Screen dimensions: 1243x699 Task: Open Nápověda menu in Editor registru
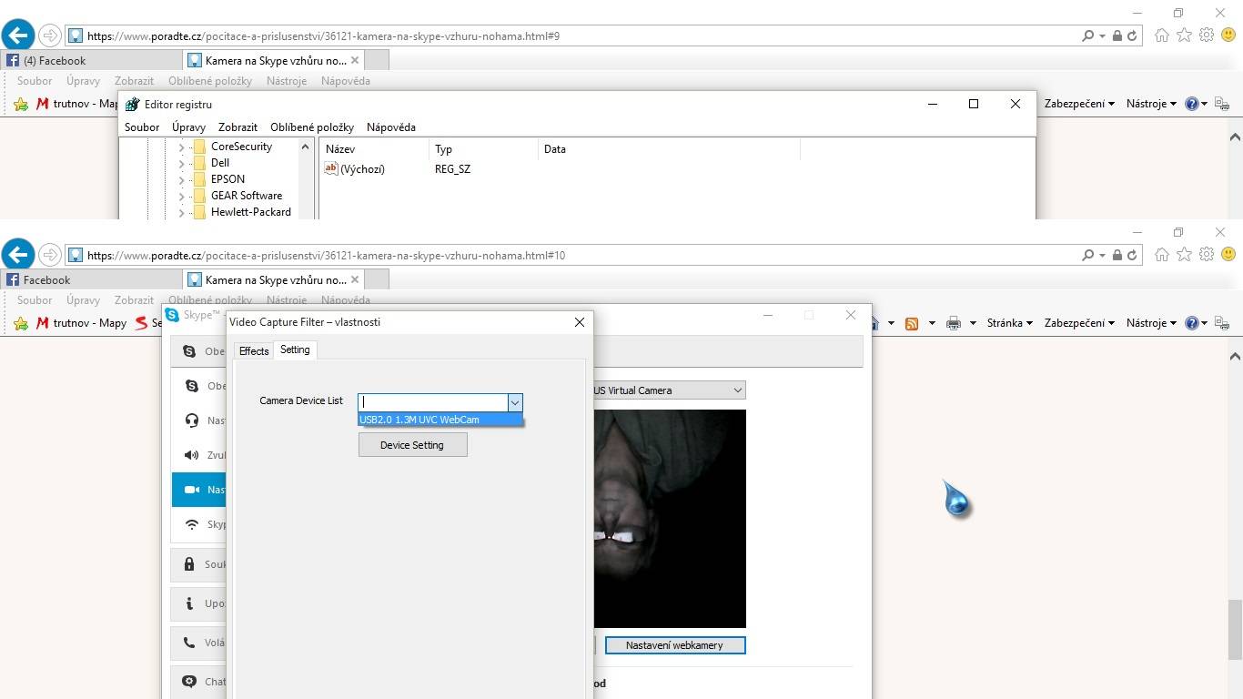[x=391, y=127]
